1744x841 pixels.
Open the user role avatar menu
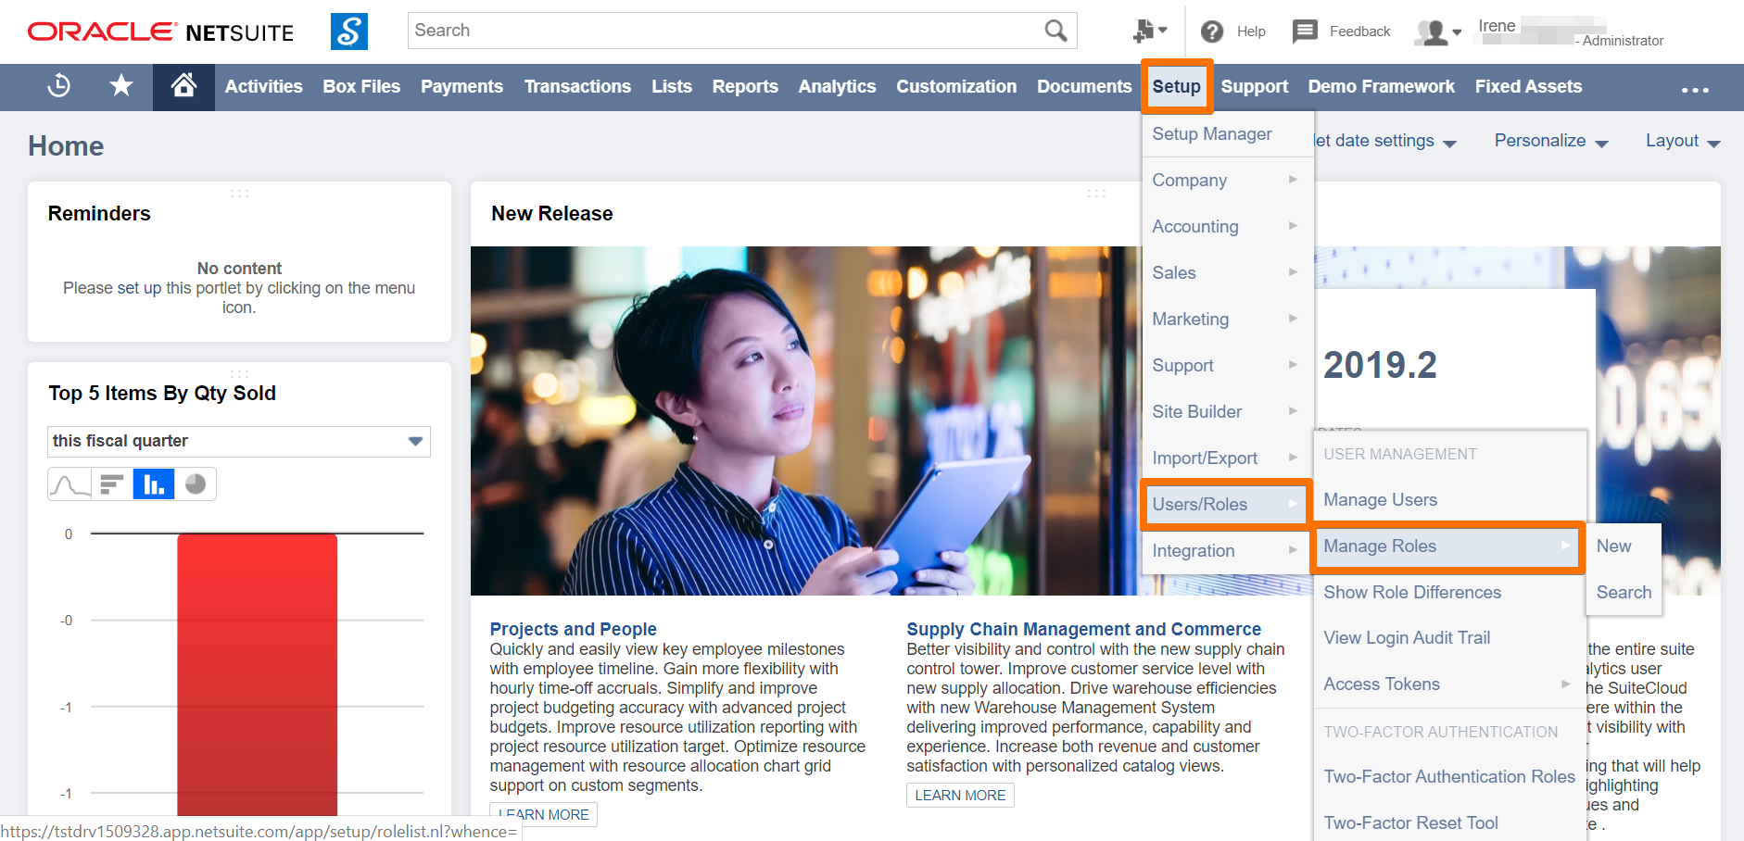[1438, 32]
